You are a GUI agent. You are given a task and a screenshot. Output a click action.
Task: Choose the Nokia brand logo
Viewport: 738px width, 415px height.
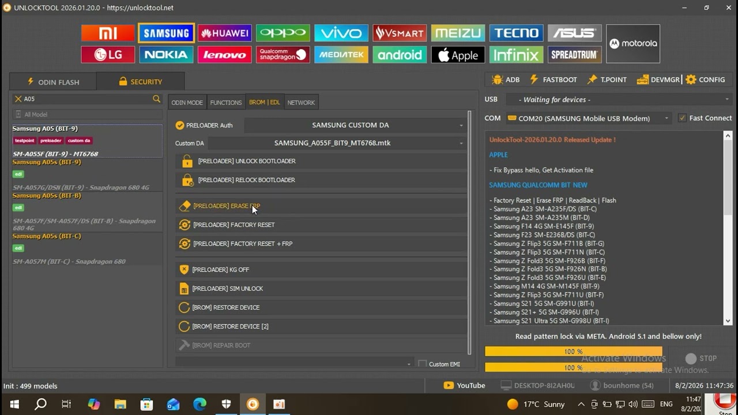tap(166, 55)
